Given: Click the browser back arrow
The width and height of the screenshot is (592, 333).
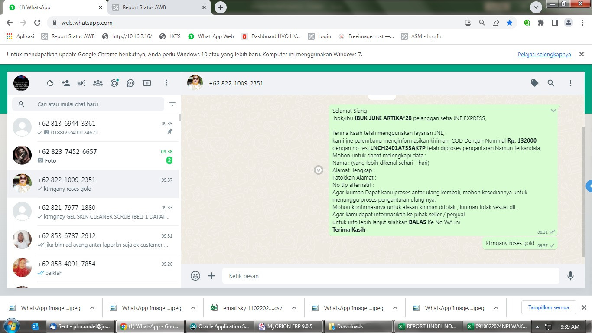Looking at the screenshot, I should 10,23.
